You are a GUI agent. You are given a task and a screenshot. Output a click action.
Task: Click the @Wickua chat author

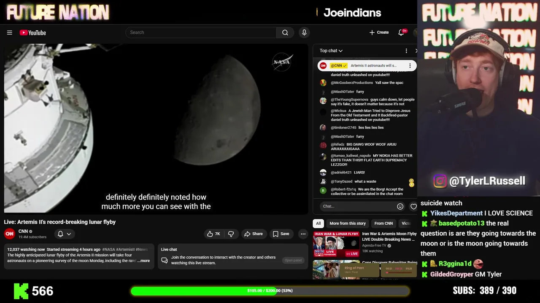click(338, 111)
